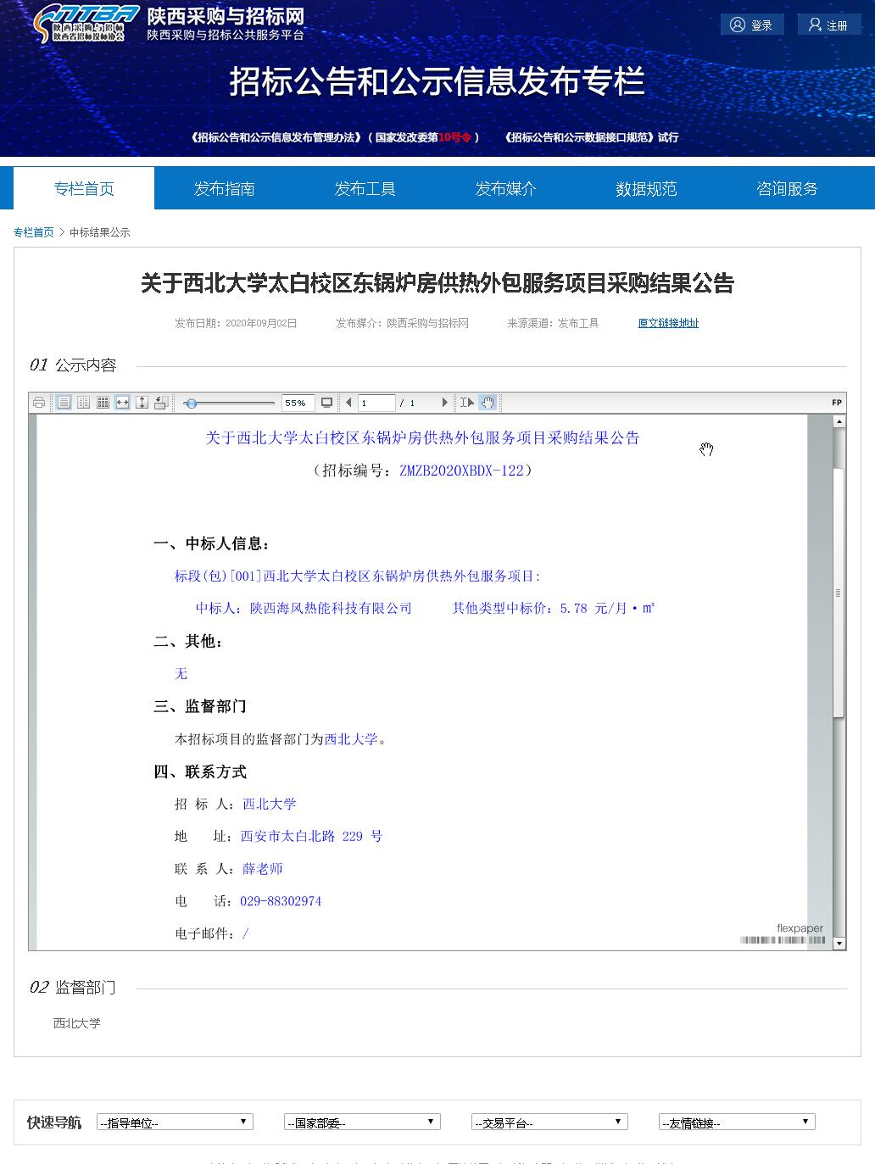Viewport: 875px width, 1164px height.
Task: Rotate the document page
Action: pyautogui.click(x=161, y=403)
